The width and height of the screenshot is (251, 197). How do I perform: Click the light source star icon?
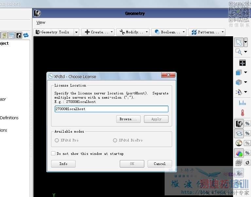[239, 92]
